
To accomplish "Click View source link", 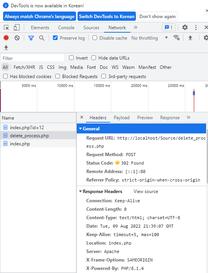I will pos(145,191).
